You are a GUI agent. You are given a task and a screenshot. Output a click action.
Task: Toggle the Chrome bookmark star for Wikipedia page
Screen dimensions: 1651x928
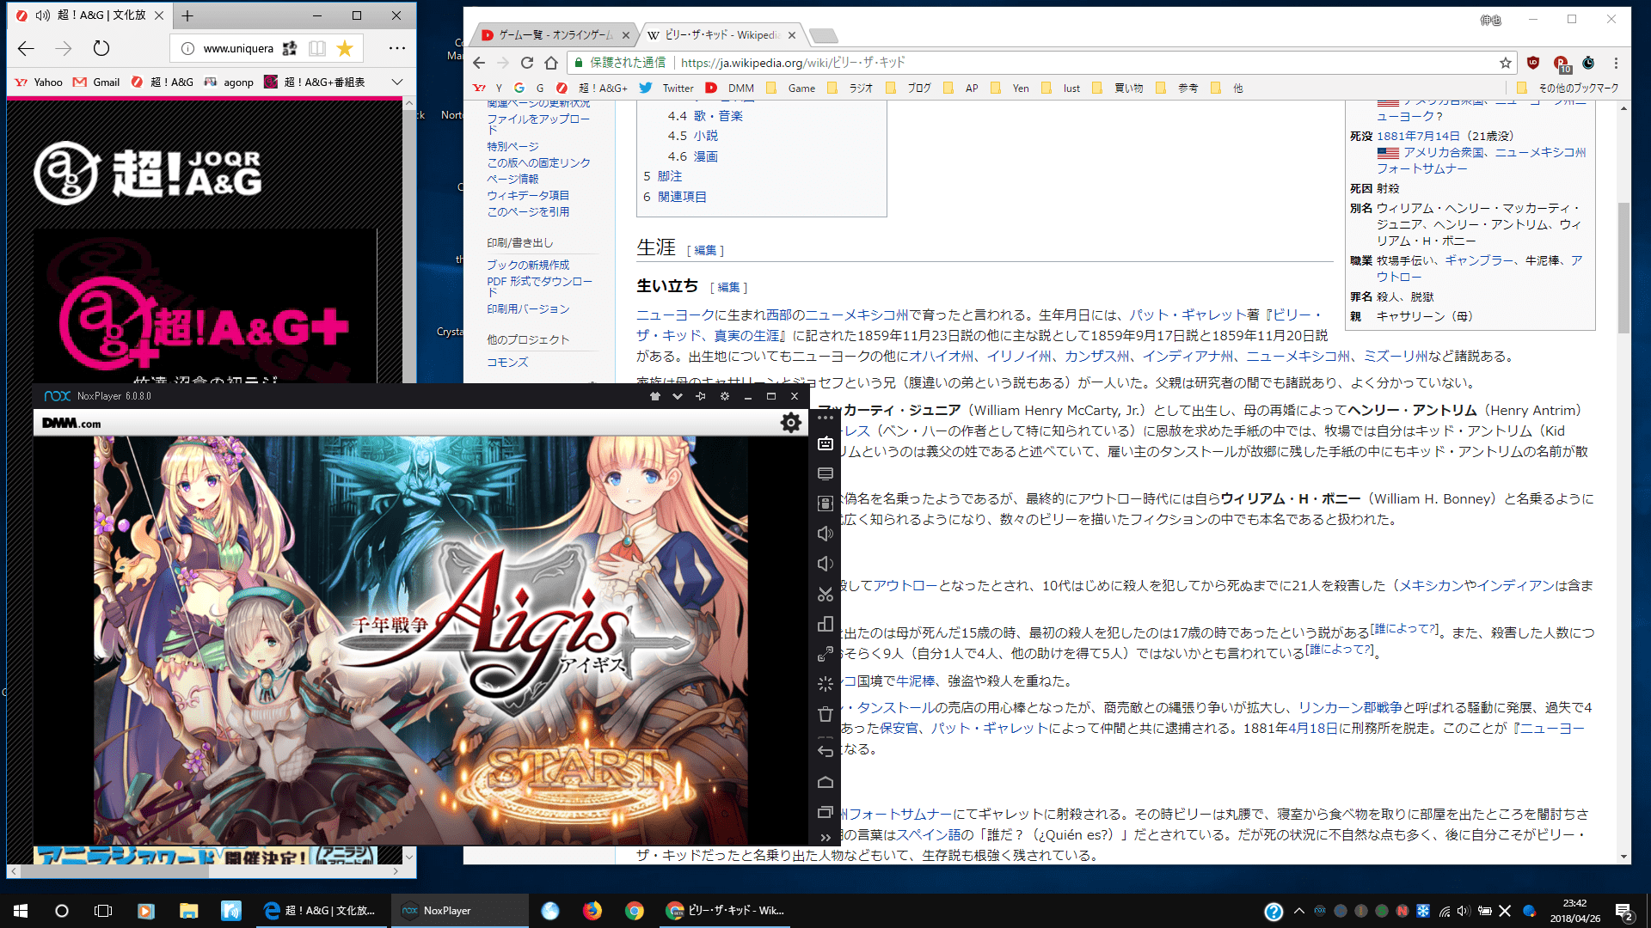[1505, 63]
